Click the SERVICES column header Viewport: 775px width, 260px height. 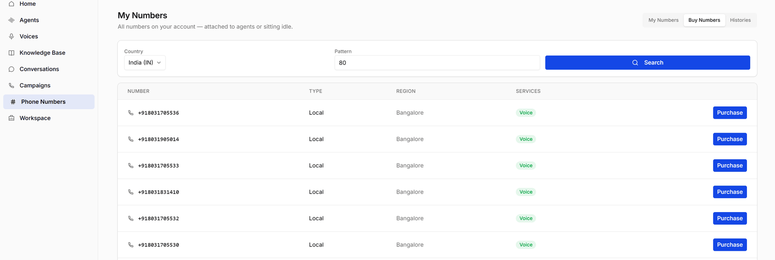coord(528,91)
